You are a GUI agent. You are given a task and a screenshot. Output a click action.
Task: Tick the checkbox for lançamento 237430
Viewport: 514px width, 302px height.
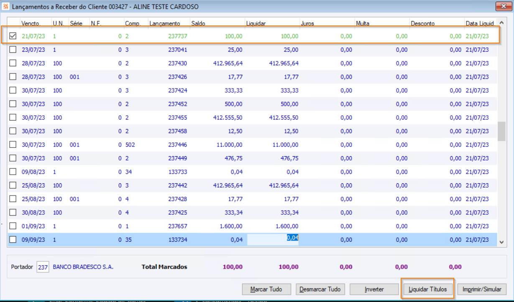click(13, 63)
